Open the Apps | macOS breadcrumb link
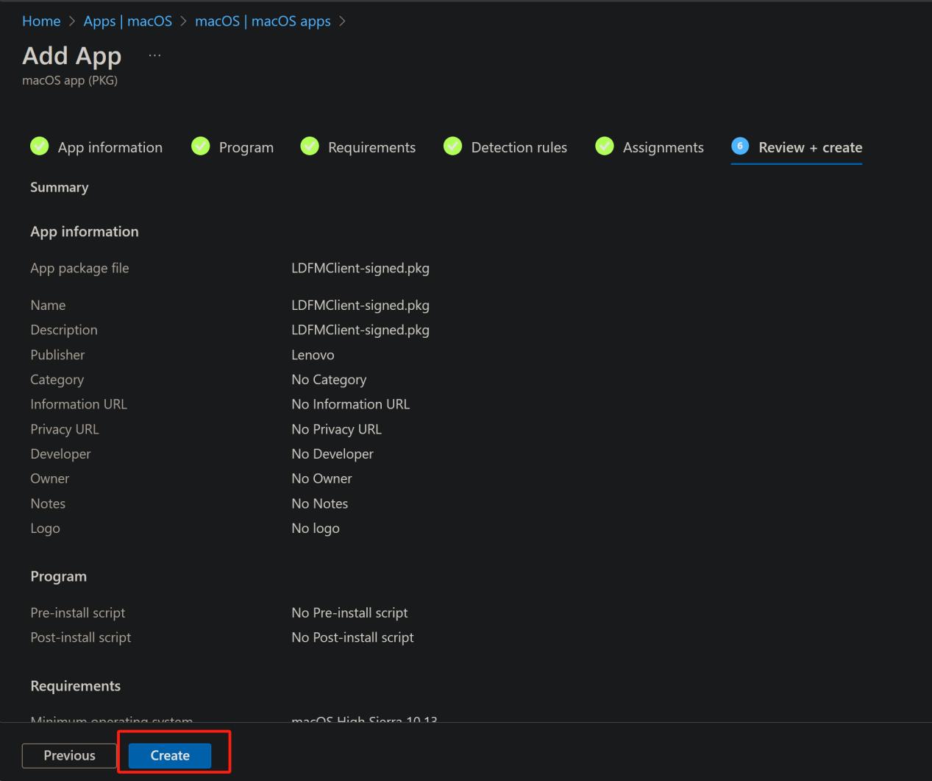Viewport: 932px width, 781px height. [x=127, y=21]
